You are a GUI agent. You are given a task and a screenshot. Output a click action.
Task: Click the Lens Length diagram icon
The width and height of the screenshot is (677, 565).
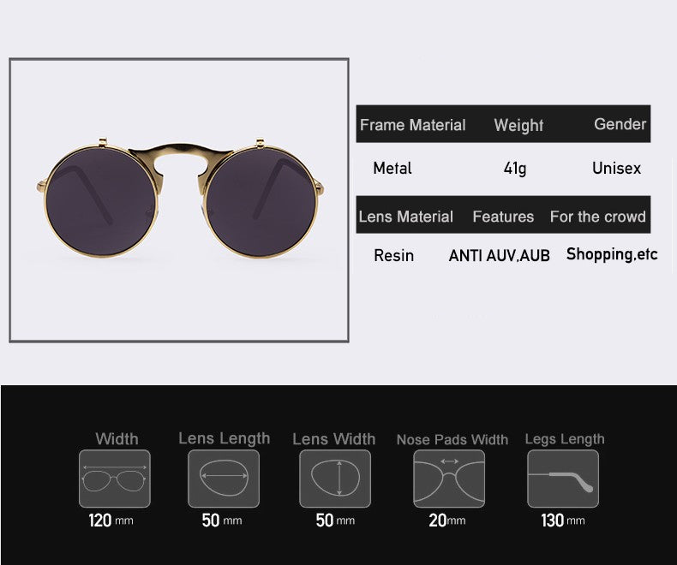[224, 479]
